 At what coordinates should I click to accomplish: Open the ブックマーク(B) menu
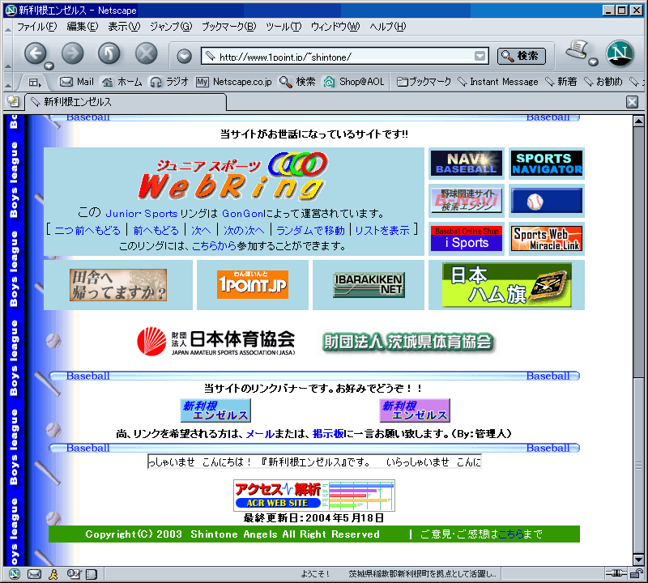point(228,27)
